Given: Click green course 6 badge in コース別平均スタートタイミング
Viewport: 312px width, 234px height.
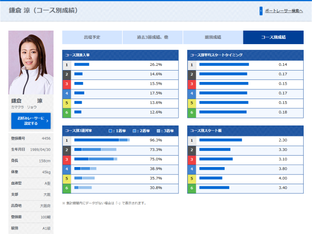Looking at the screenshot, I should 192,113.
